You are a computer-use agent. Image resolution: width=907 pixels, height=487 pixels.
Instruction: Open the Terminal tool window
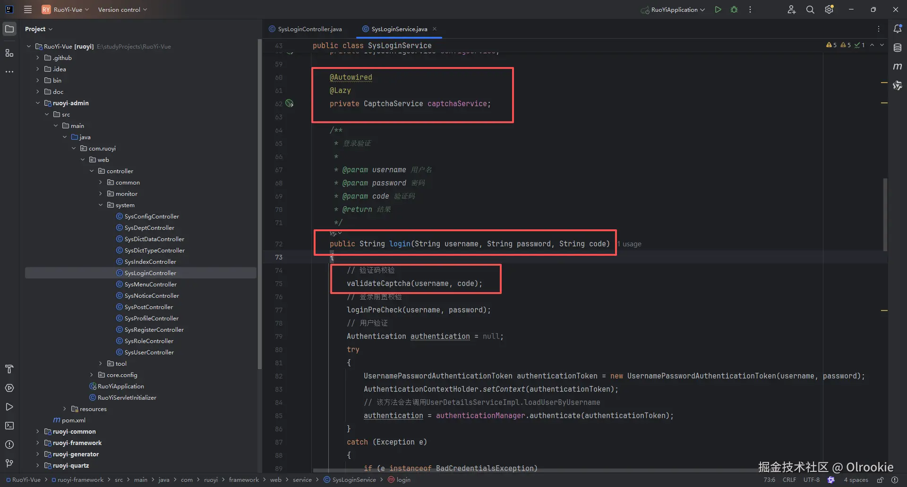click(x=9, y=426)
